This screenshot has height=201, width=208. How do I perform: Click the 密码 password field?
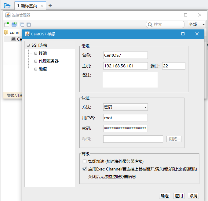pos(125,128)
